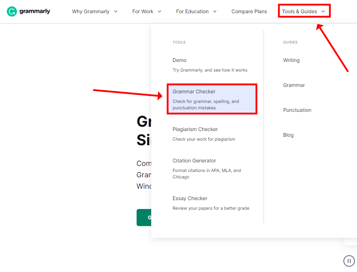
Task: Click "Check for grammar, spelling, and punctuation mistakes"
Action: (206, 105)
